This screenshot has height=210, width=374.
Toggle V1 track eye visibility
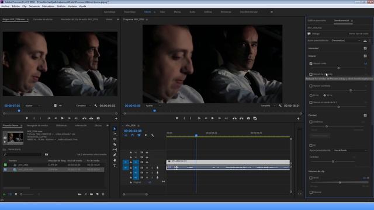pos(147,162)
